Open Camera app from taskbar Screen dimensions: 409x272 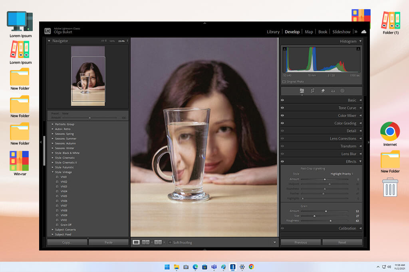pos(186,267)
